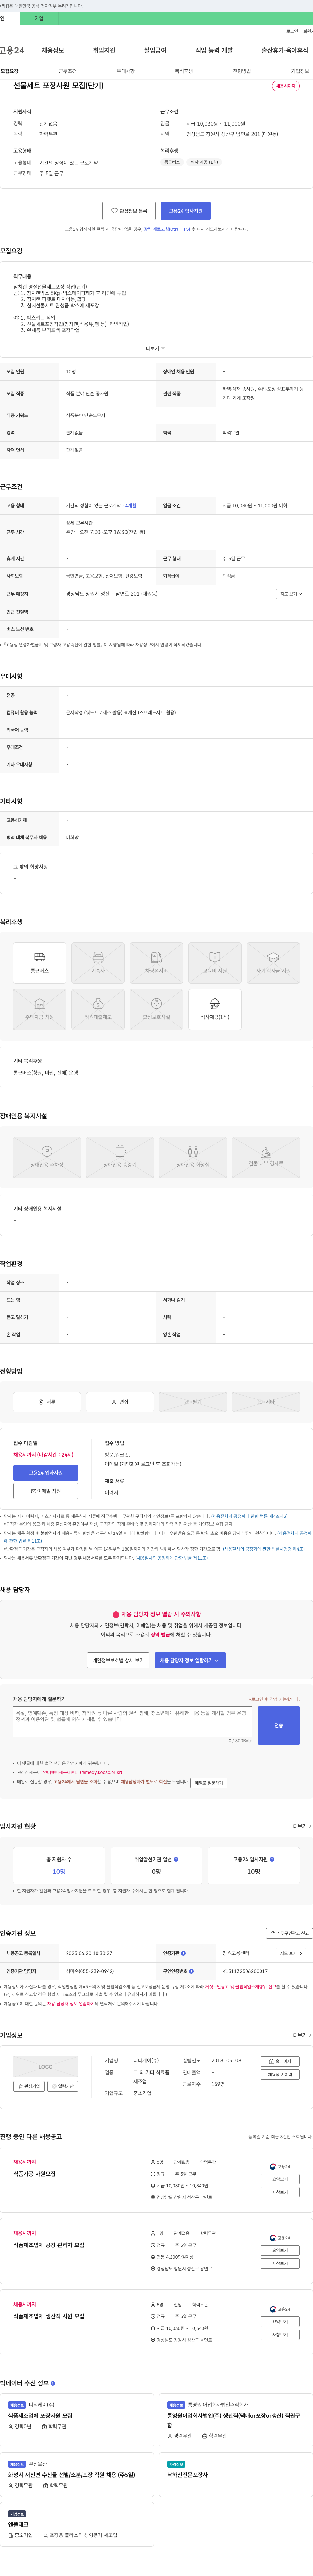Jump to the 전형방법 section tab
Screen dimensions: 313x2576
point(242,71)
